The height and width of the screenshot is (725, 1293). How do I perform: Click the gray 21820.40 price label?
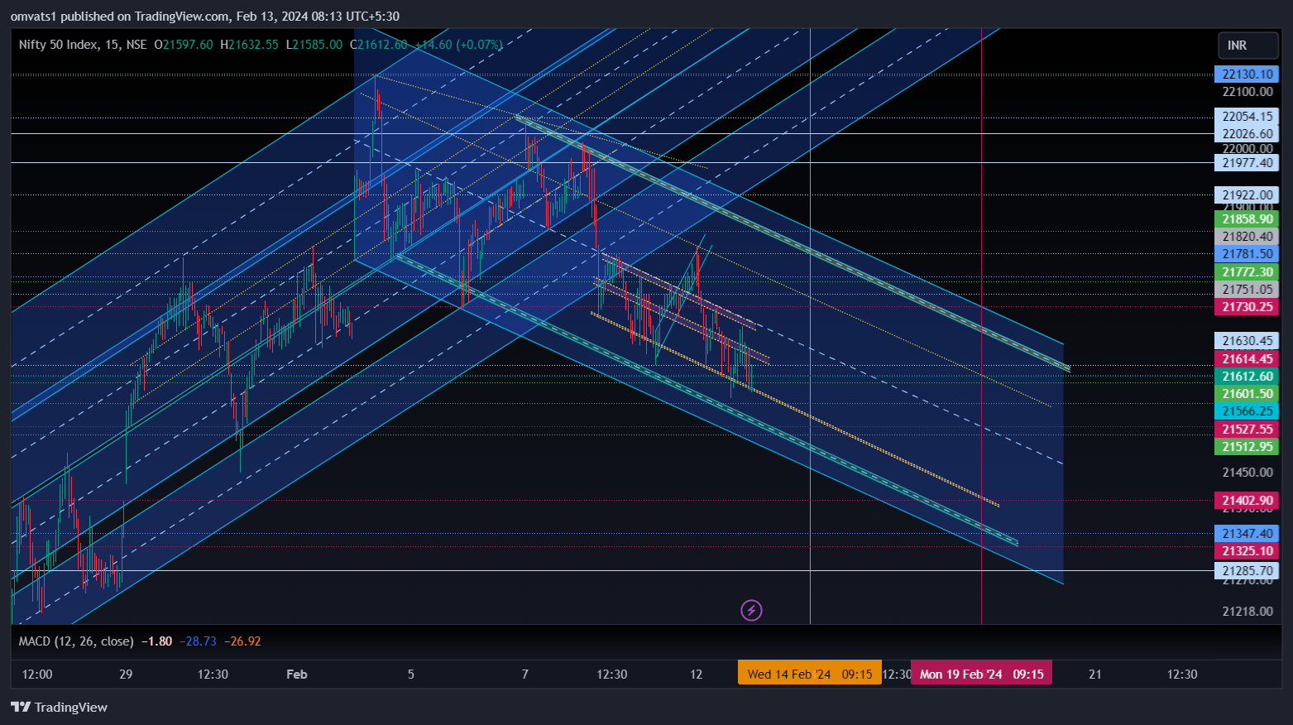1247,237
